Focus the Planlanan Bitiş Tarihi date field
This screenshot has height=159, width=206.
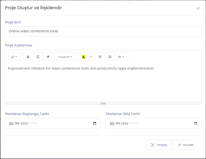153,123
